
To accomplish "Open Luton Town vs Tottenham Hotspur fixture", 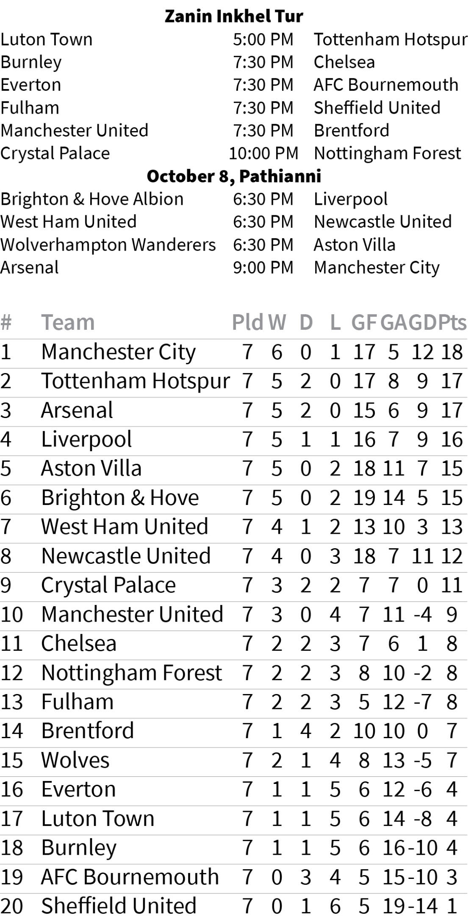I will point(234,39).
